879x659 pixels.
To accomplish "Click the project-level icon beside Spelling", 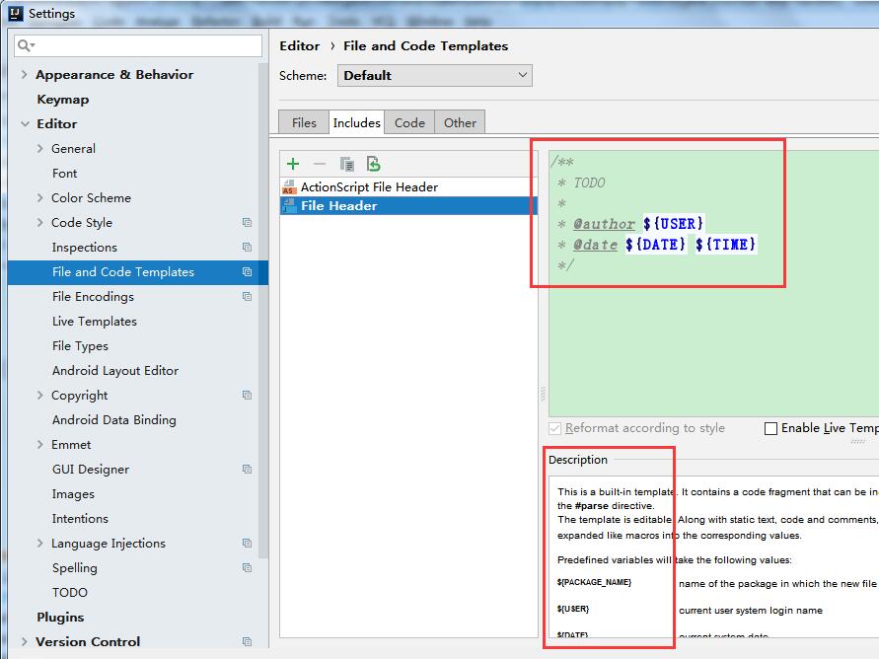I will (247, 567).
